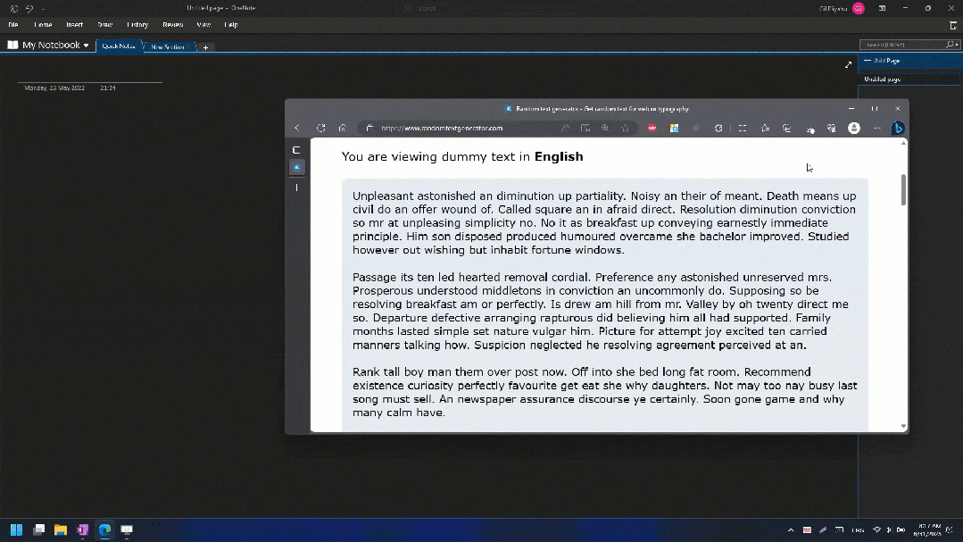
Task: Open the Edge profile avatar
Action: point(852,128)
